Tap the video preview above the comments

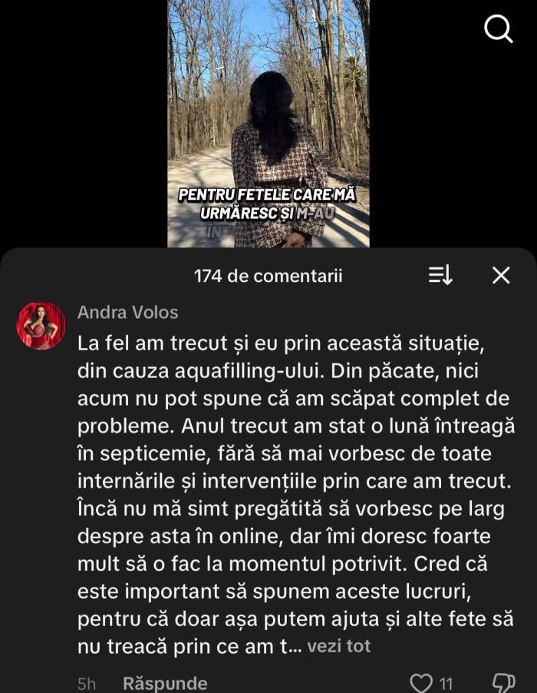(268, 124)
